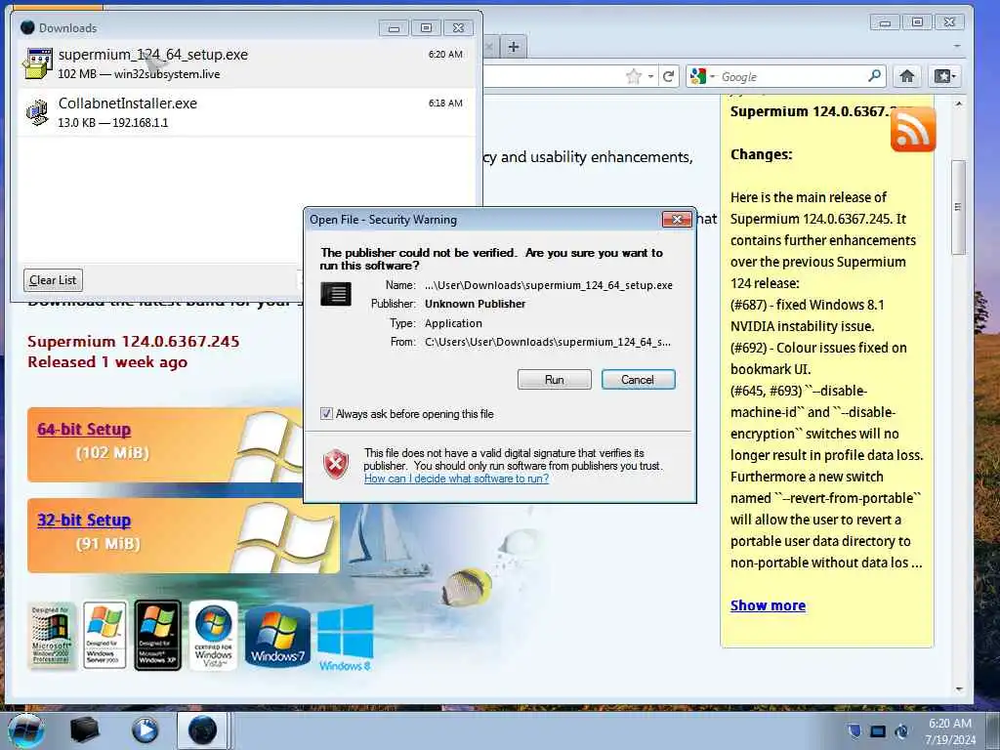Image resolution: width=1000 pixels, height=750 pixels.
Task: Open the search engine selector dropdown
Action: click(712, 77)
